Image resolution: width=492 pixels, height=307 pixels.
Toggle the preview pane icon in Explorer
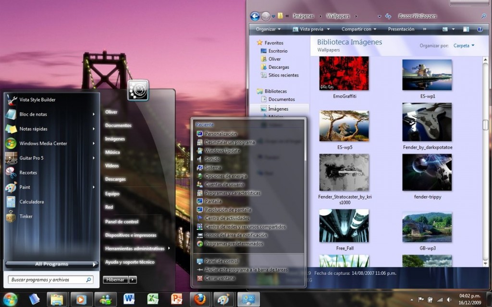[x=466, y=29]
